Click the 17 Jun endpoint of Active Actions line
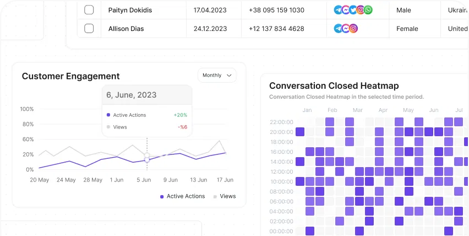Image resolution: width=469 pixels, height=236 pixels. click(226, 153)
